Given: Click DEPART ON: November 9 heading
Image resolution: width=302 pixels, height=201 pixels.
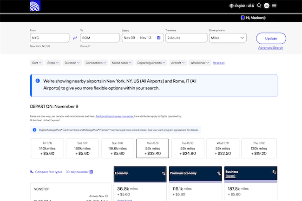Looking at the screenshot, I should (54, 106).
